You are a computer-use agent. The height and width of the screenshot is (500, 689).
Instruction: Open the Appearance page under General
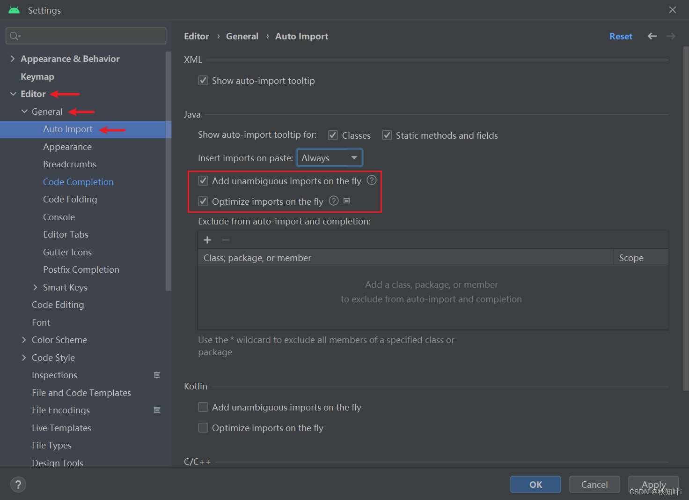(x=67, y=147)
